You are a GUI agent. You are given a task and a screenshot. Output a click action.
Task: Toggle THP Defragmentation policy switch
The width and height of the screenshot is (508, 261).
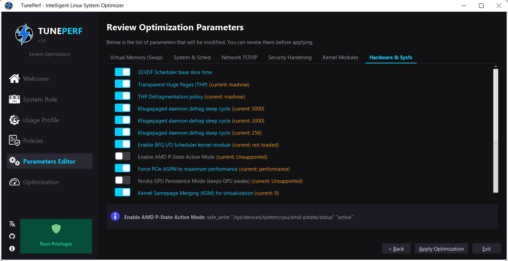pyautogui.click(x=122, y=96)
